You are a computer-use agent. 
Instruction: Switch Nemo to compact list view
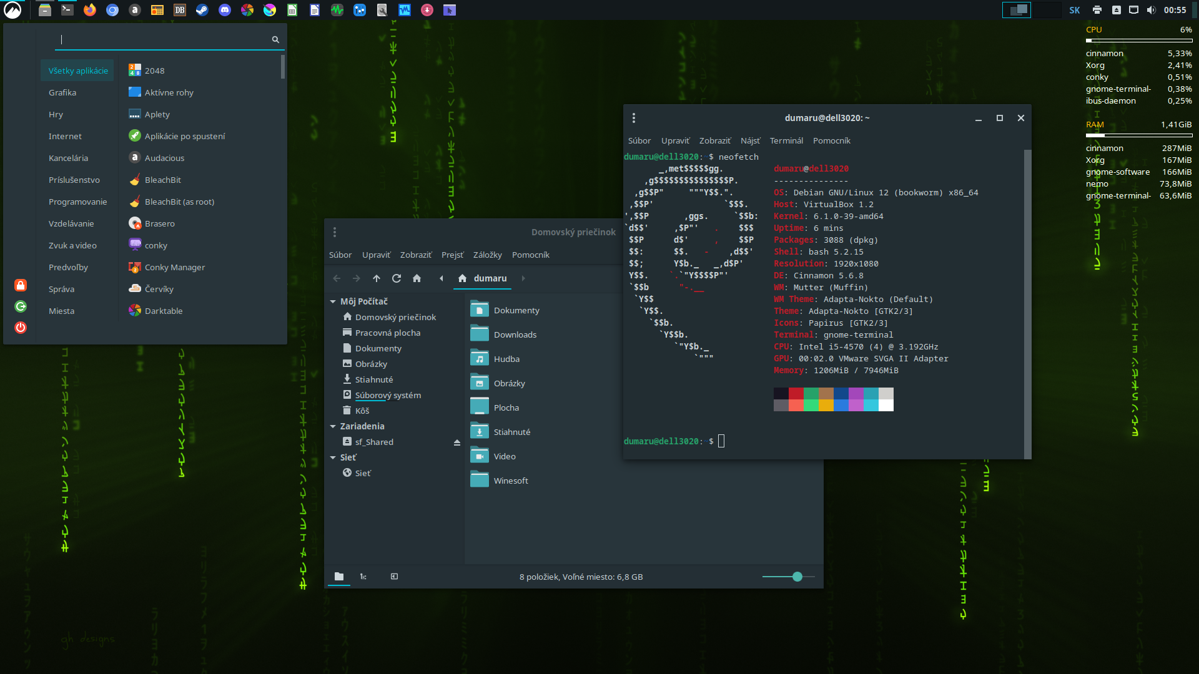[363, 577]
